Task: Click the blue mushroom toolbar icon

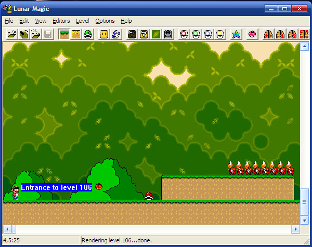Action: click(x=208, y=34)
